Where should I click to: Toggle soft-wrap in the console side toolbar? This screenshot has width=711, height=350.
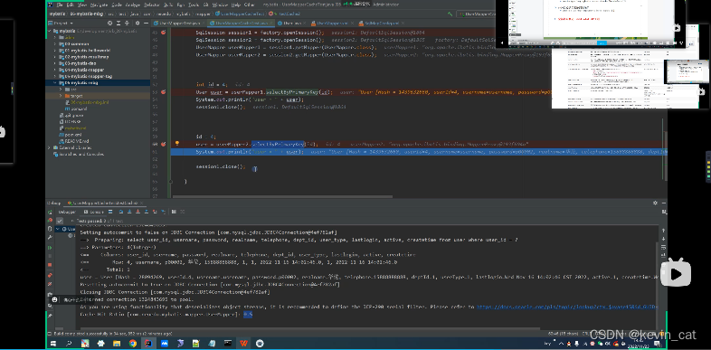pos(663,248)
